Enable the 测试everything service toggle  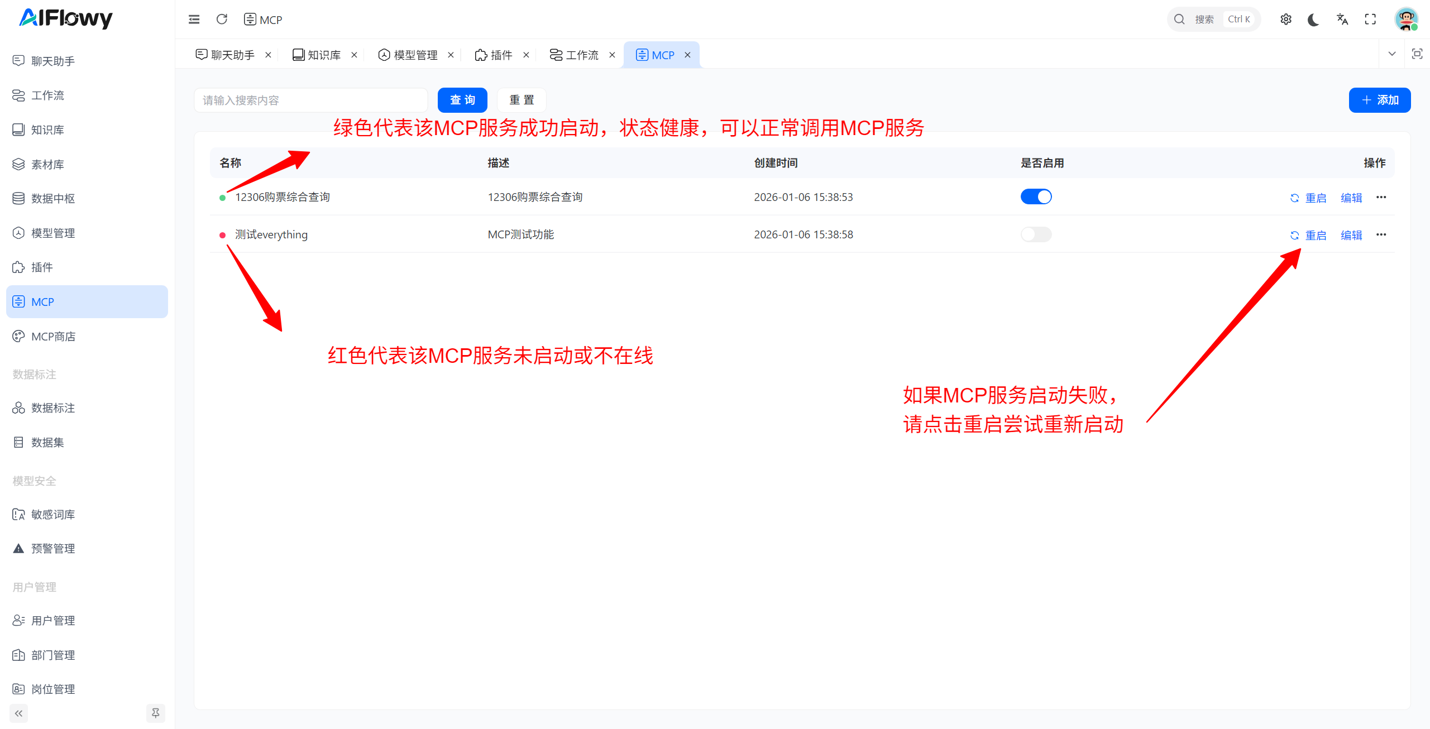click(x=1036, y=234)
